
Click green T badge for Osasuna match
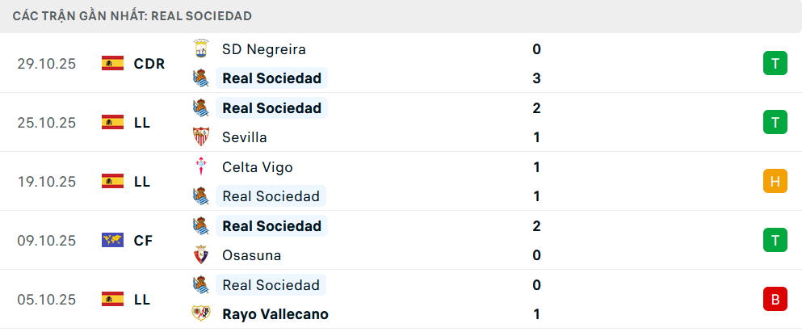[x=775, y=240]
